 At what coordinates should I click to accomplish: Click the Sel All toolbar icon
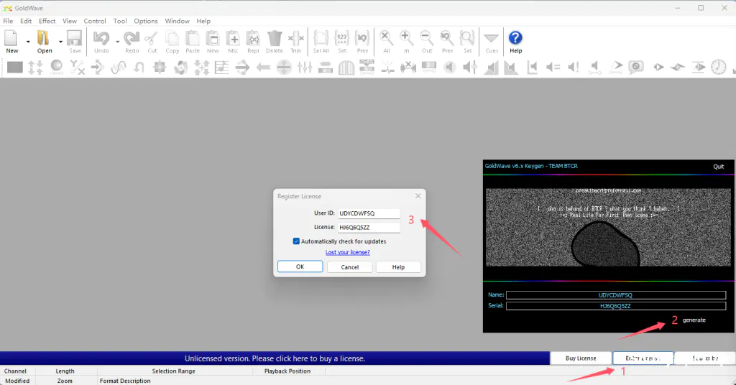click(321, 39)
